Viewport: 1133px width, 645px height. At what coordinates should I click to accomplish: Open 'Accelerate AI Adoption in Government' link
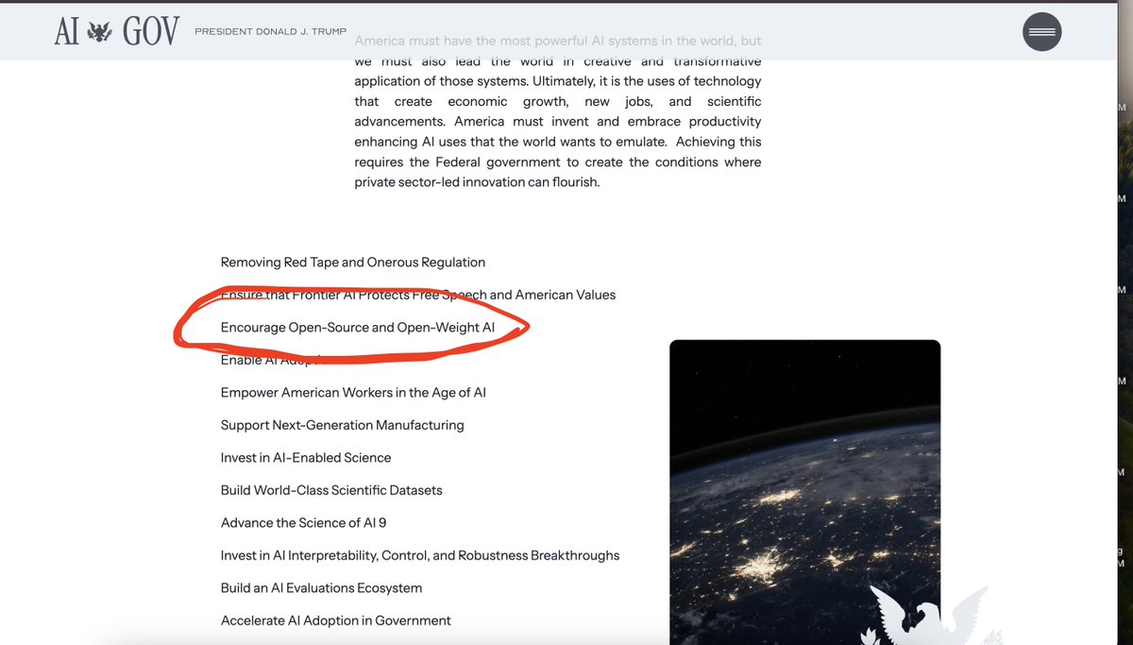(336, 620)
